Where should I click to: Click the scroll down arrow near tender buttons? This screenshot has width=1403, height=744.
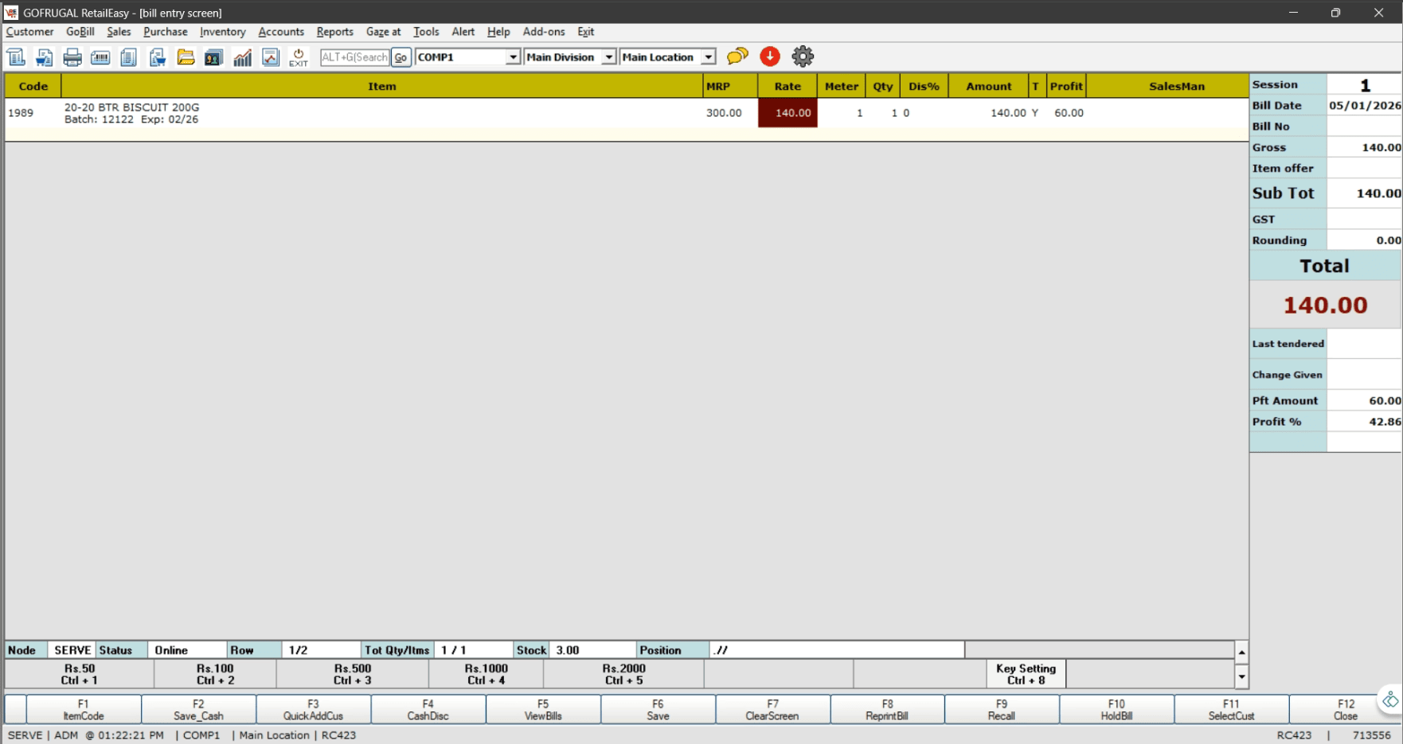pos(1241,676)
